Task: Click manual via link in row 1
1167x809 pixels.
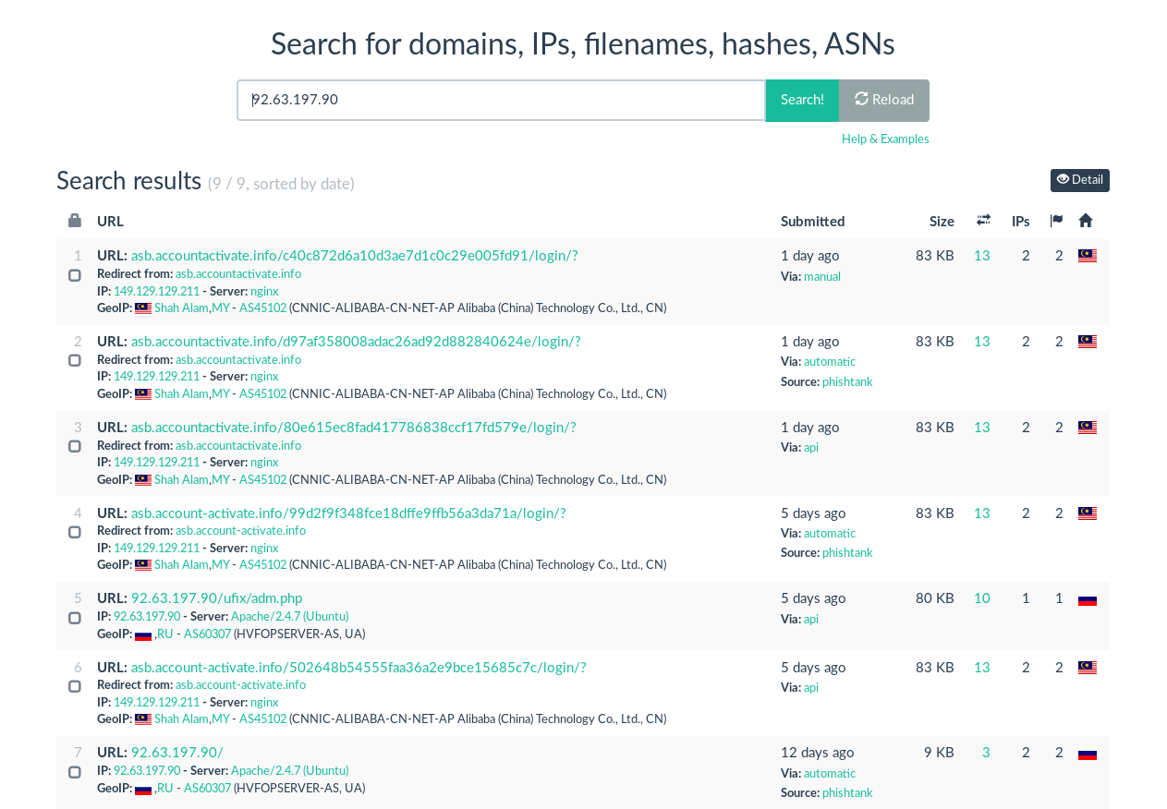Action: [x=822, y=277]
